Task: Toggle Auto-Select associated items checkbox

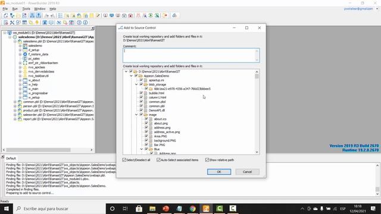Action: click(158, 160)
